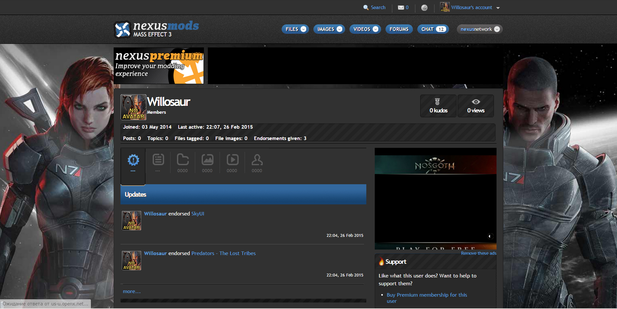Viewport: 617px width, 309px height.
Task: Open the profile's text document icon tab
Action: tap(158, 160)
